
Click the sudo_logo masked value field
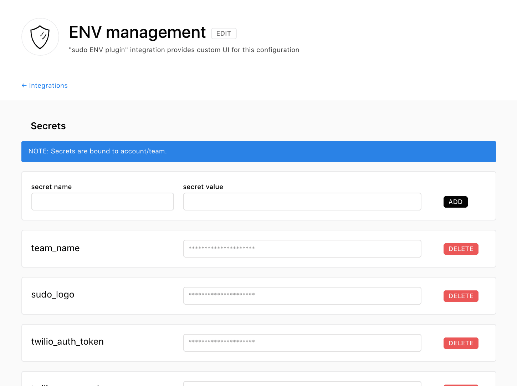click(x=302, y=296)
